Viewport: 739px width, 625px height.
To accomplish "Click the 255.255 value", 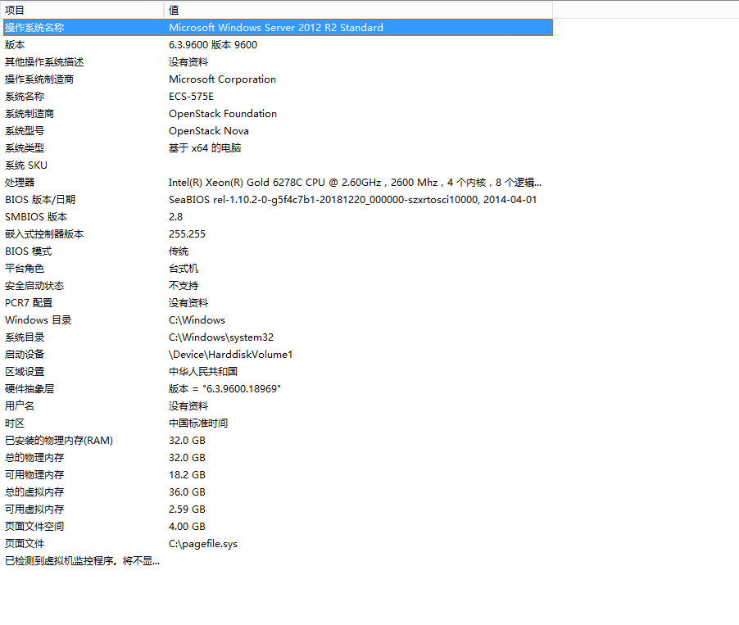I will click(x=187, y=233).
